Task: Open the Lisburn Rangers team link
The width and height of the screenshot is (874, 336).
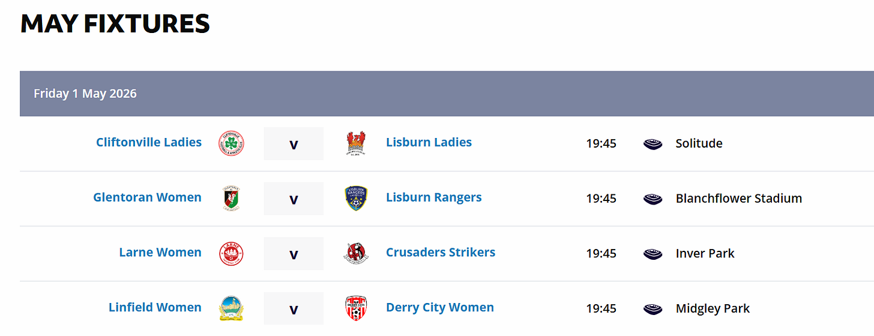Action: 433,197
